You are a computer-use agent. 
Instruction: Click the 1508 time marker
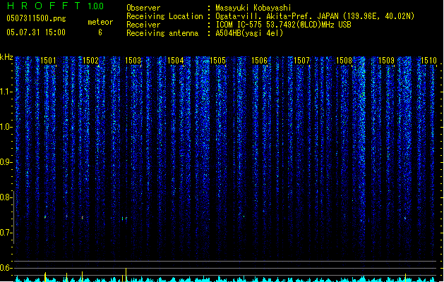(344, 61)
